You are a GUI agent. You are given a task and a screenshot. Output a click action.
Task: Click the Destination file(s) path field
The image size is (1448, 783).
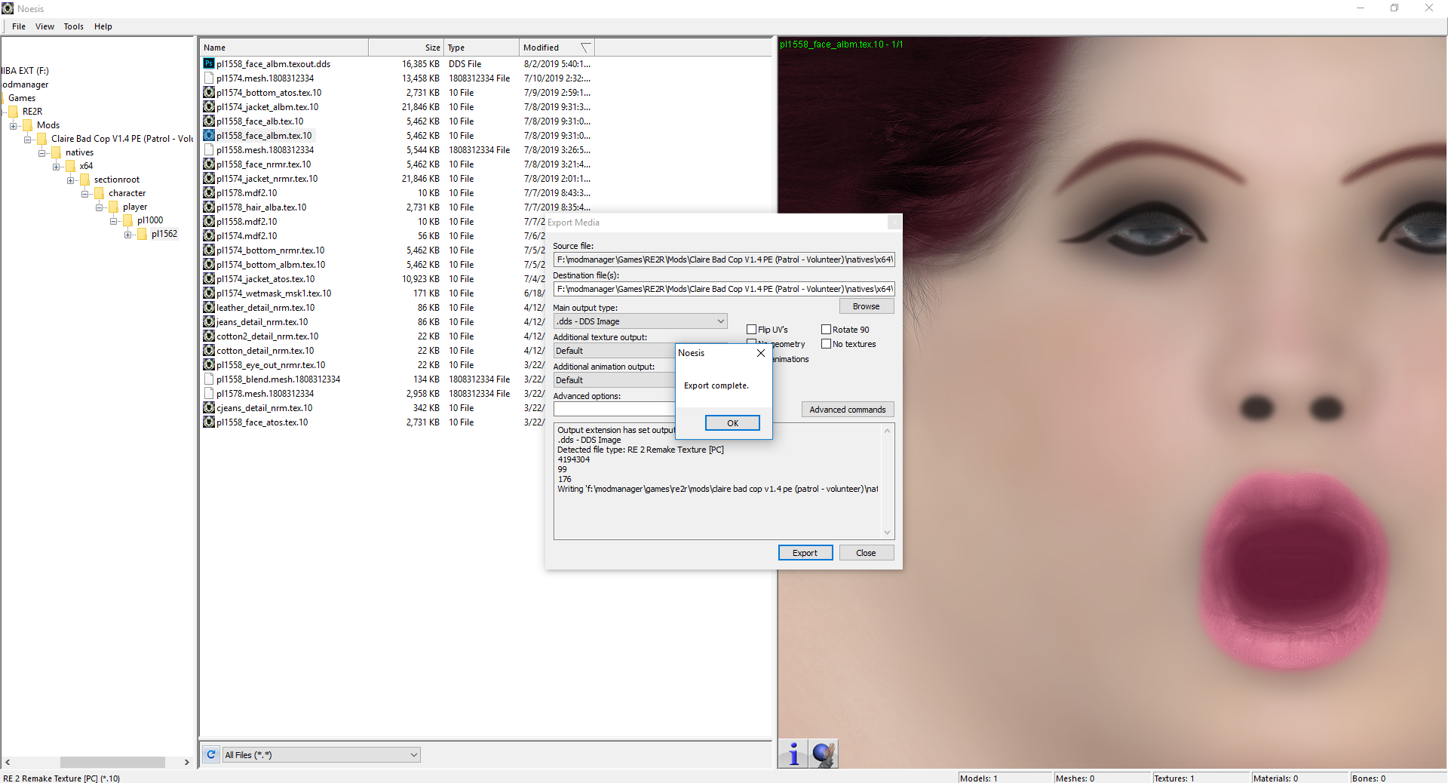coord(724,289)
